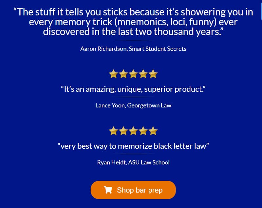Click the "It's an amazing, unique, superior product" quote

pos(133,89)
